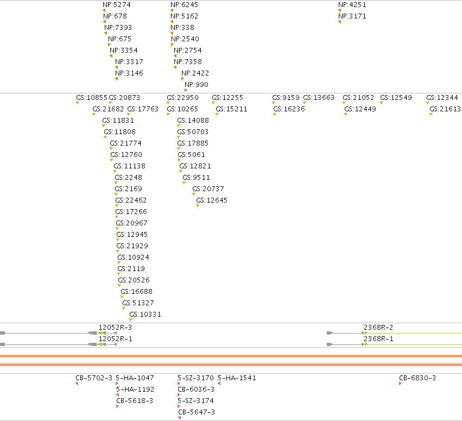This screenshot has width=462, height=421.
Task: Click the NP:5274 insertion label
Action: 117,5
